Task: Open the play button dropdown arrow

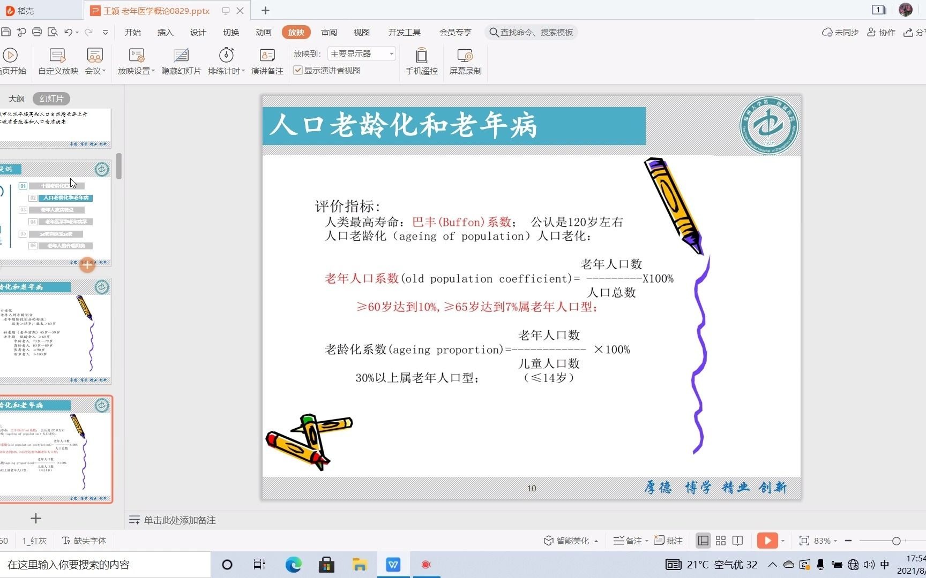Action: click(783, 541)
